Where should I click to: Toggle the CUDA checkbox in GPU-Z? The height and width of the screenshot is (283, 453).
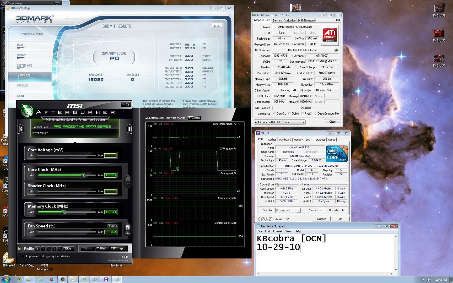pos(289,114)
